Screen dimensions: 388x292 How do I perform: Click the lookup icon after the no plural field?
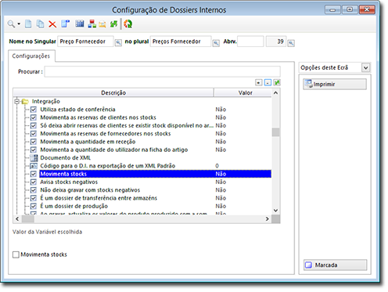pos(216,43)
